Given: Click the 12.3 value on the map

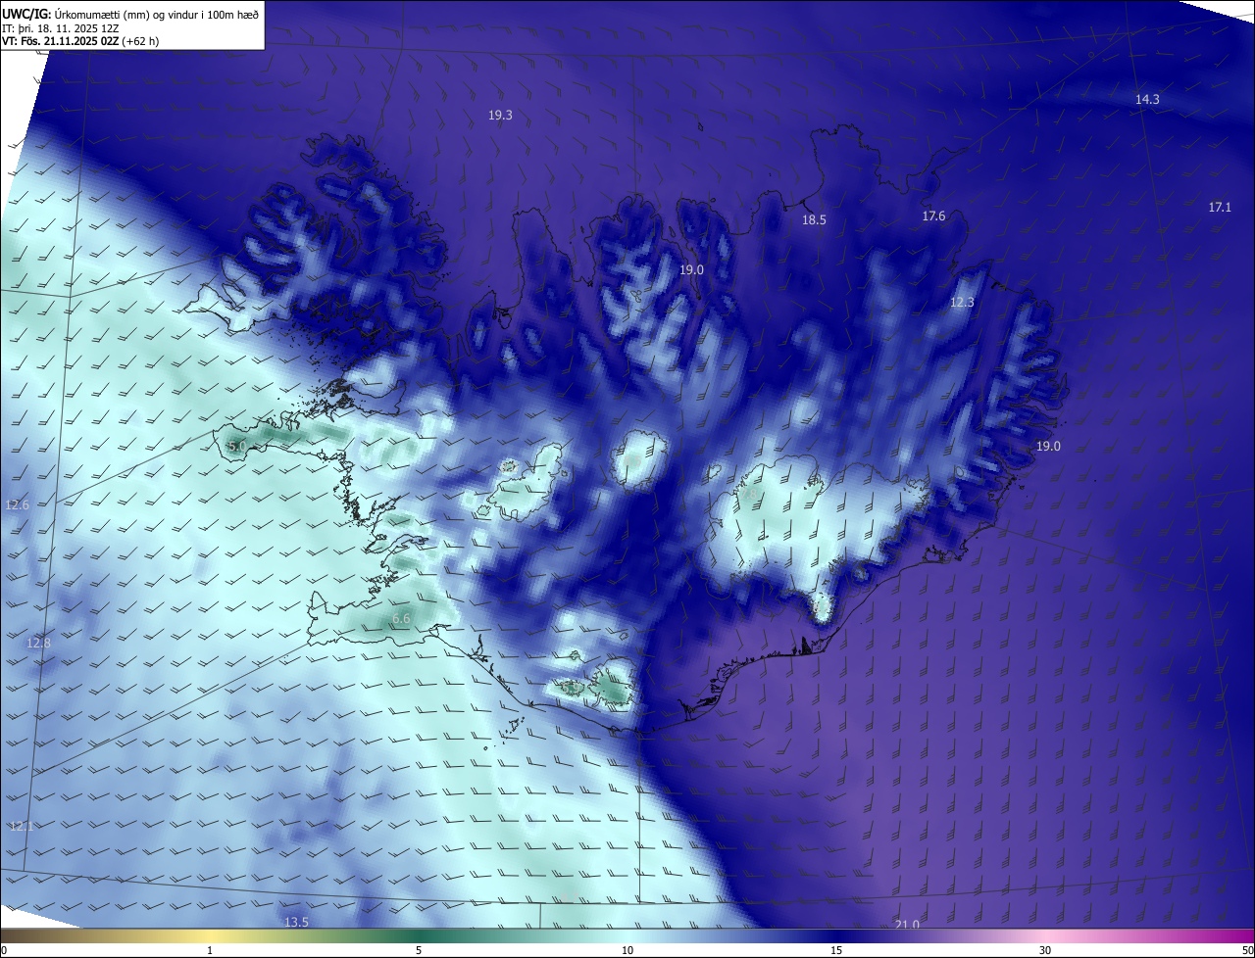Looking at the screenshot, I should tap(962, 302).
